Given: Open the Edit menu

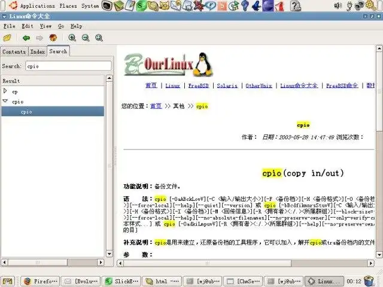Looking at the screenshot, I should (x=28, y=26).
